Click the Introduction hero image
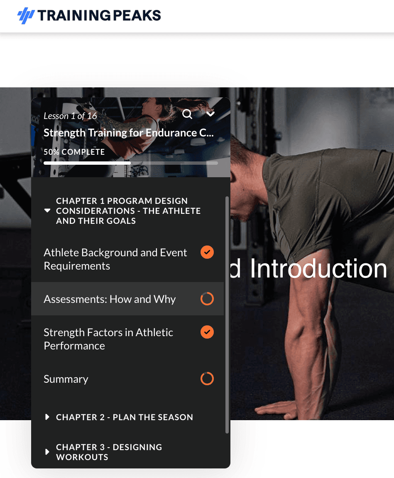The image size is (394, 478). click(x=312, y=253)
